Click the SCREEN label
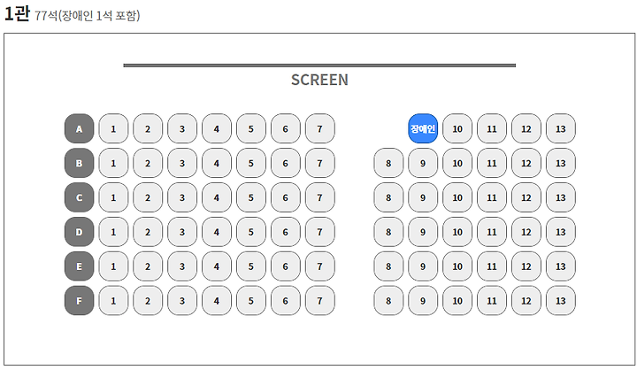 (x=319, y=80)
